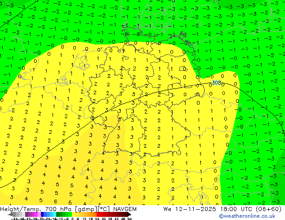Click the dark brown right arrow end of scale

point(129,214)
